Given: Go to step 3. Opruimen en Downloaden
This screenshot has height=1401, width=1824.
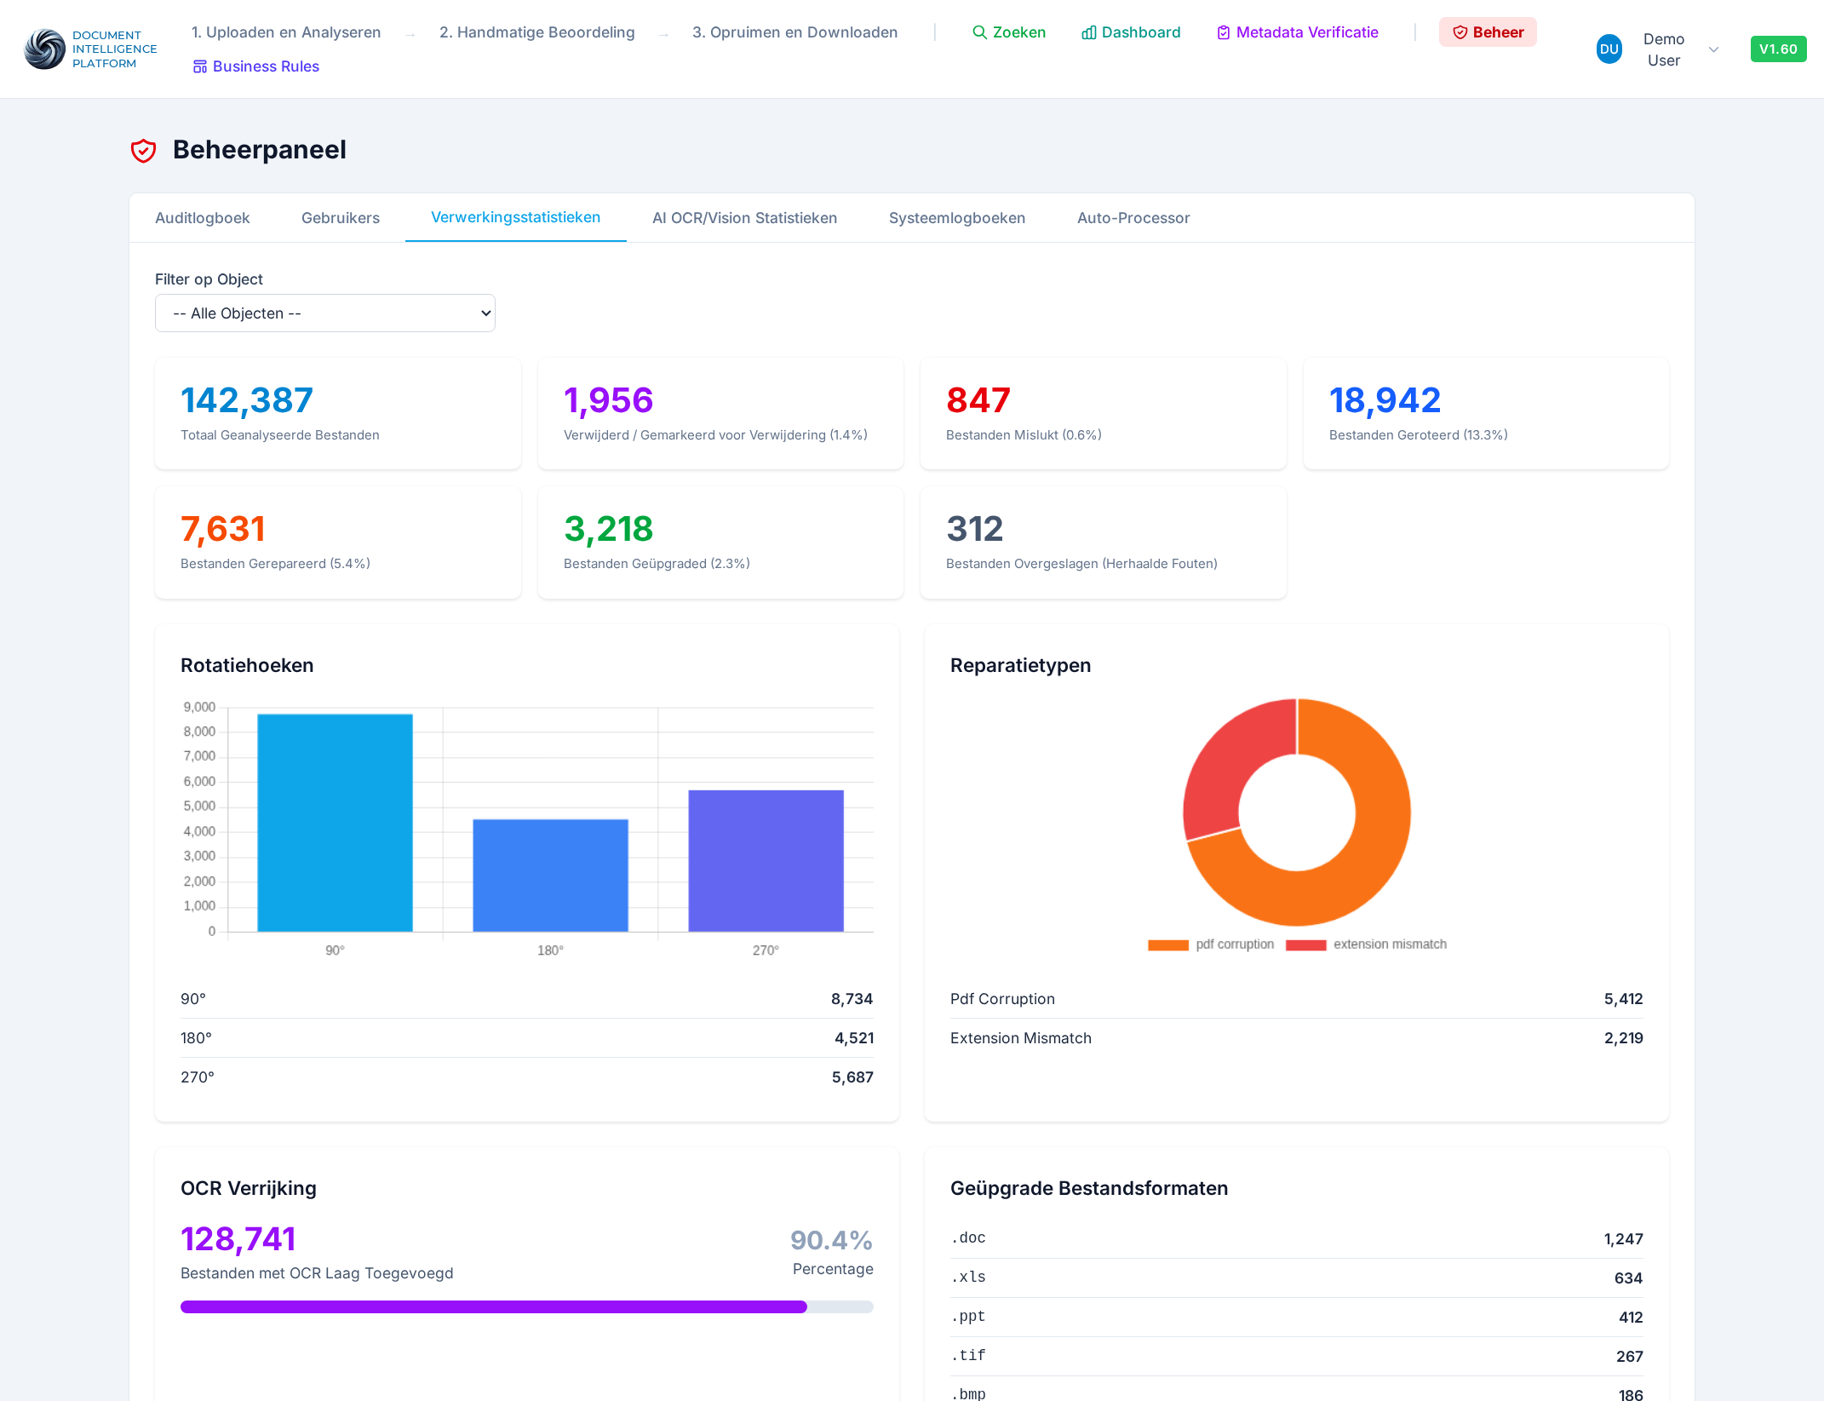Looking at the screenshot, I should click(794, 32).
